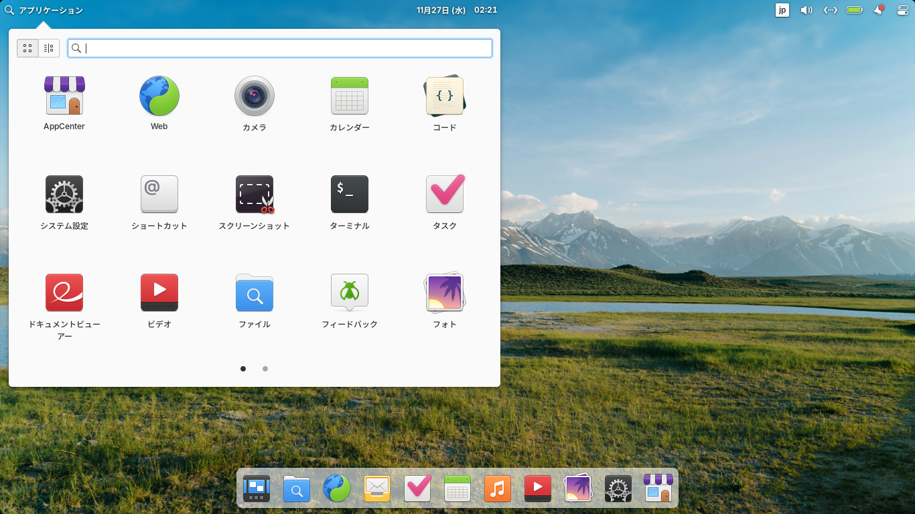Open the Mail app from the dock
This screenshot has height=514, width=915.
pos(377,489)
